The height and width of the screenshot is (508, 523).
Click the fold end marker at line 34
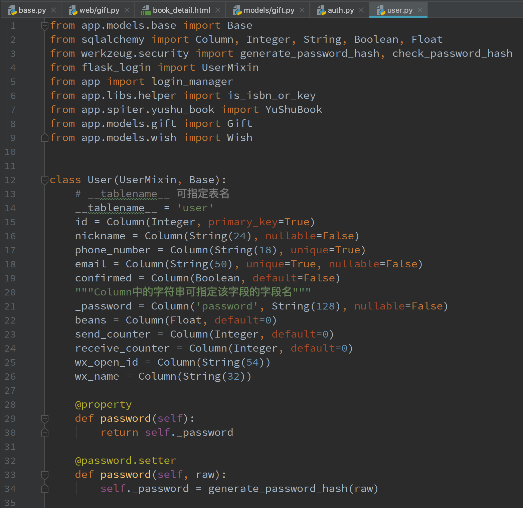[x=44, y=489]
